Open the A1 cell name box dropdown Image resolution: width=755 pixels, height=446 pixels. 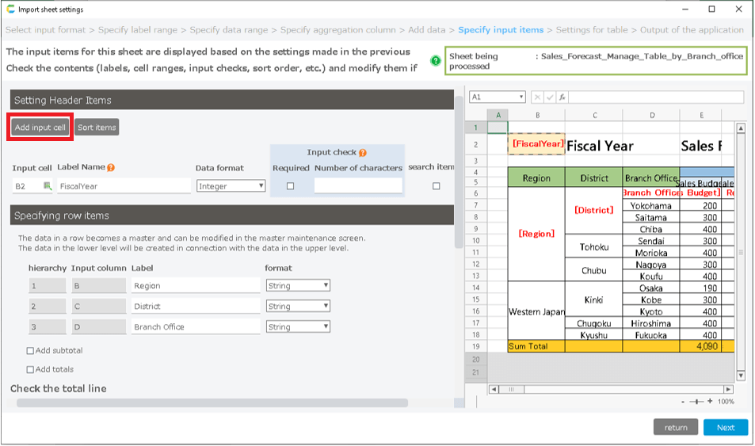click(x=520, y=97)
